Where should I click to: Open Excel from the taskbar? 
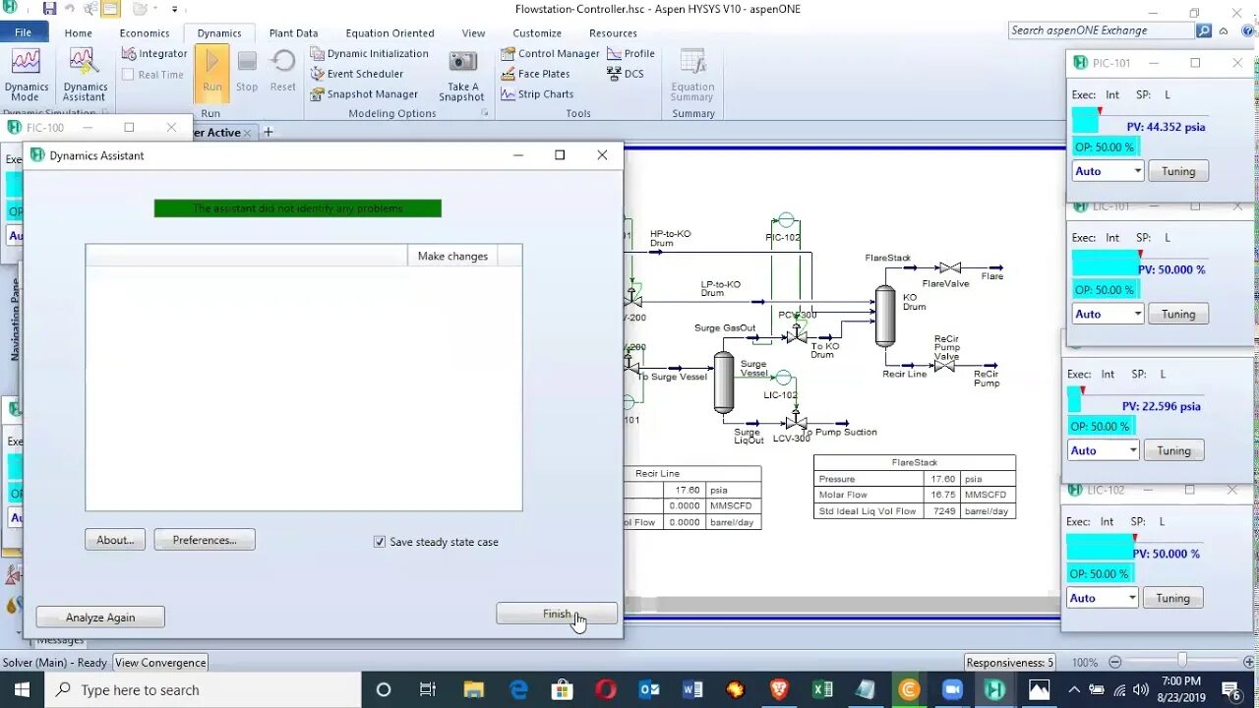tap(822, 690)
